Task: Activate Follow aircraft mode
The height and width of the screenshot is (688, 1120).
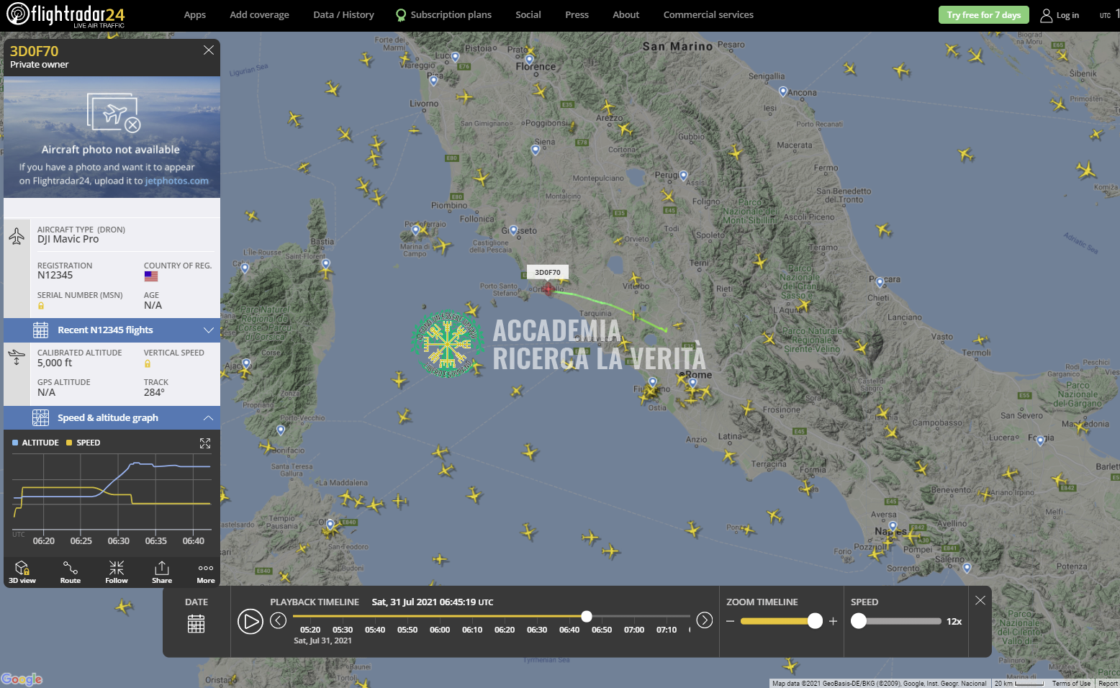Action: [117, 572]
